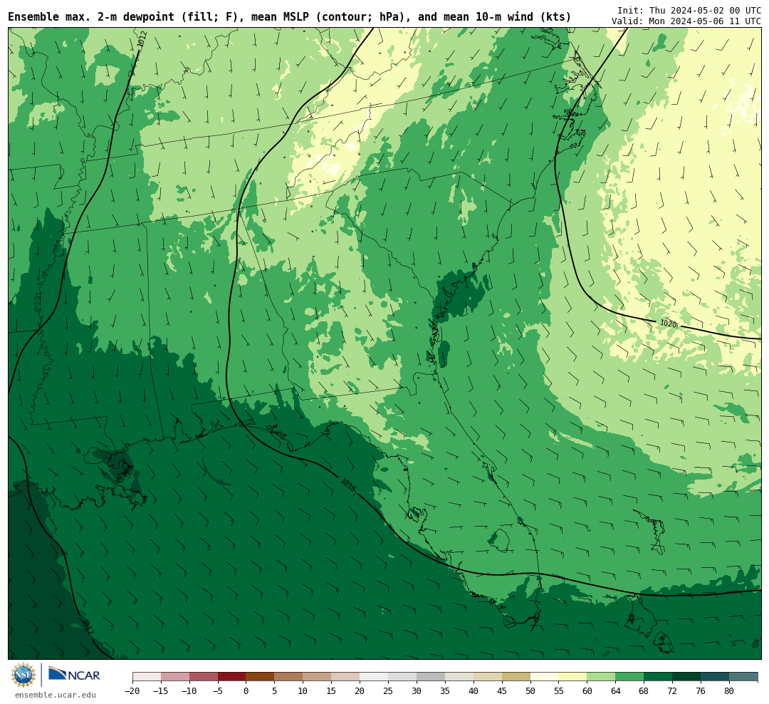Image resolution: width=769 pixels, height=704 pixels.
Task: Pick the brown swatch between 0 and 5
Action: click(261, 677)
